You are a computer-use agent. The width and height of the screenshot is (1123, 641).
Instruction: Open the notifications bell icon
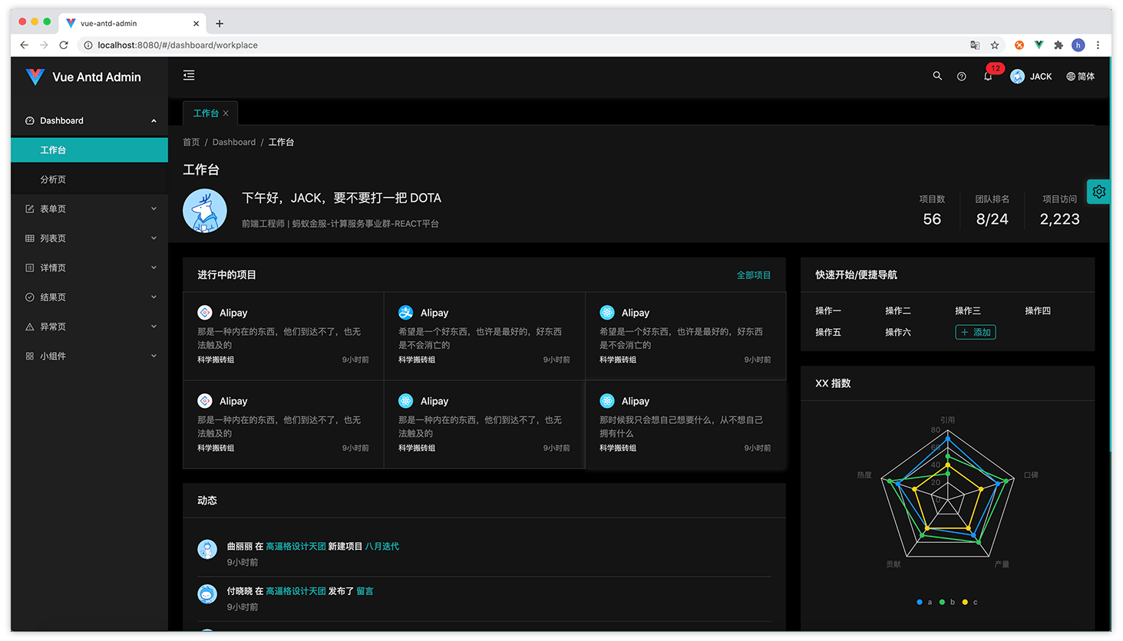point(988,77)
